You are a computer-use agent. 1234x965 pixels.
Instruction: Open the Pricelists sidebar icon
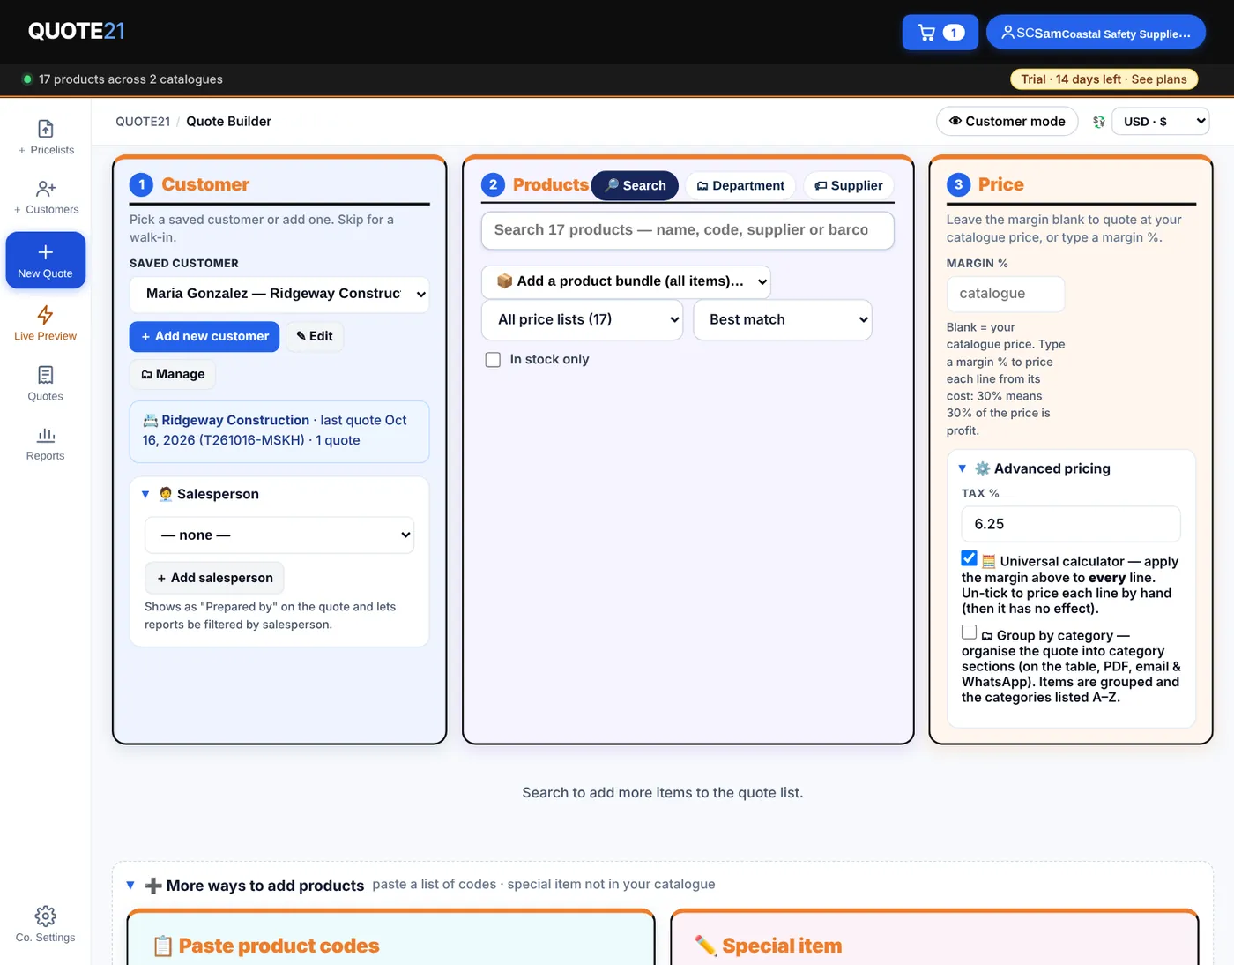tap(46, 137)
